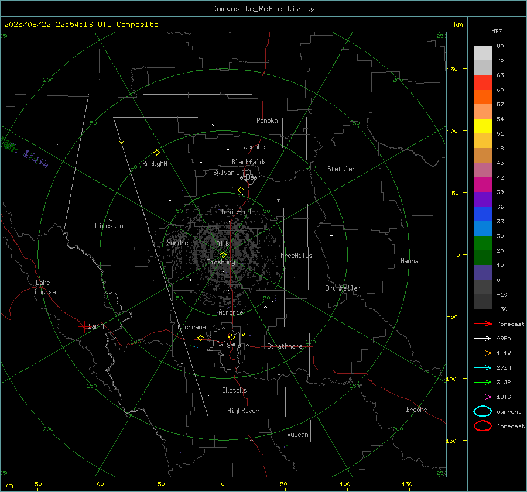Image resolution: width=527 pixels, height=492 pixels.
Task: Click the Ponoka city label
Action: pos(267,121)
